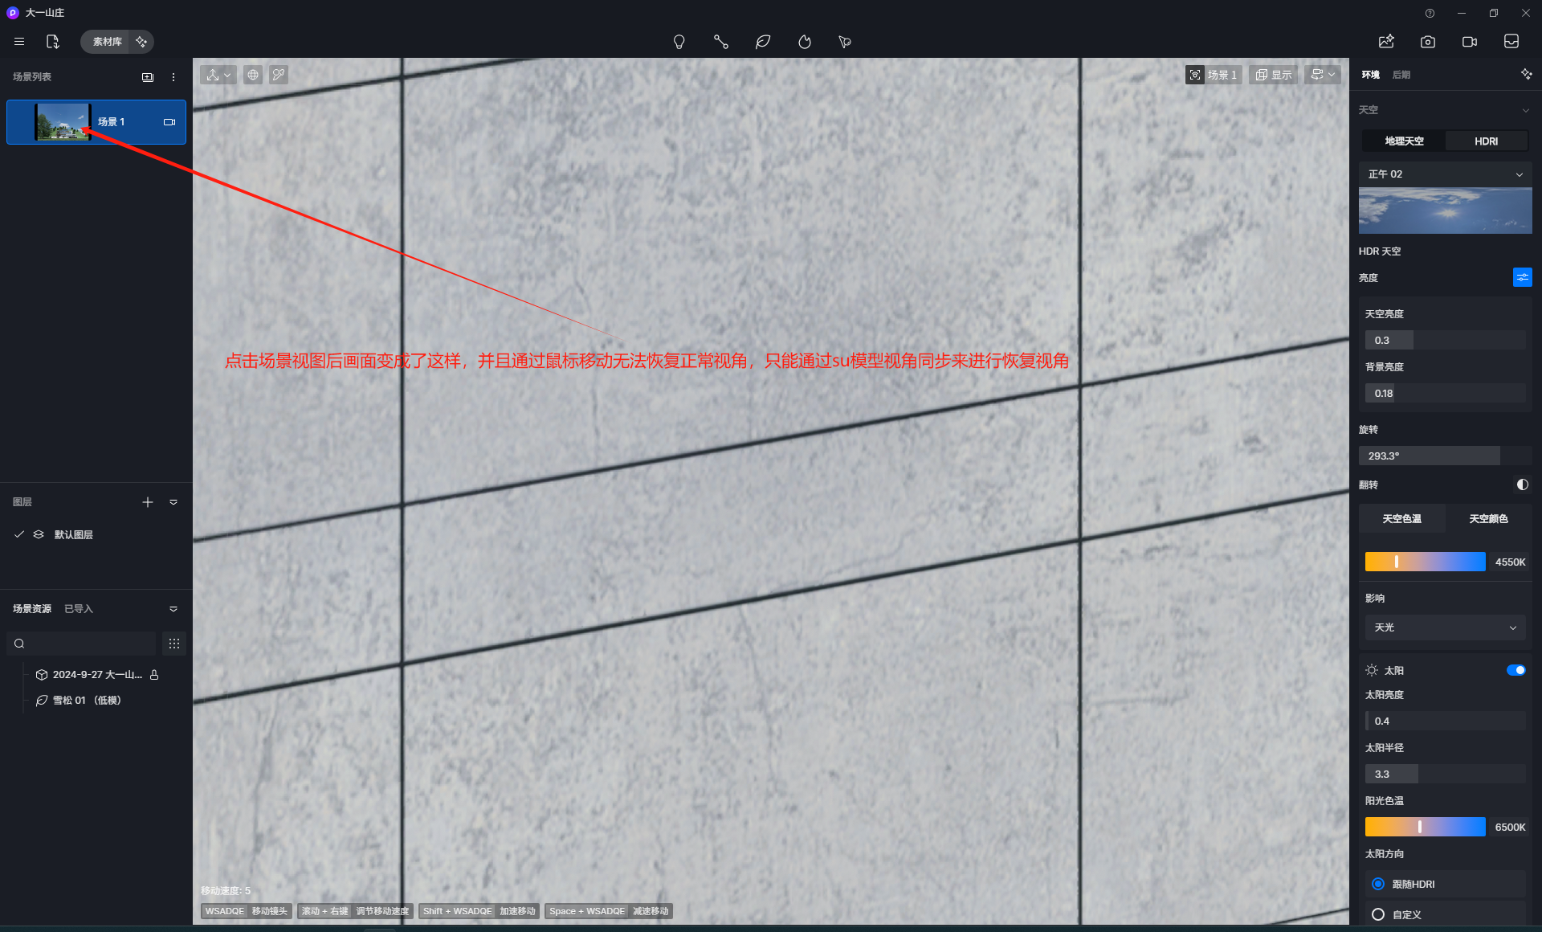Screen dimensions: 1542x932
Task: Switch to 场景资源 tab
Action: (32, 609)
